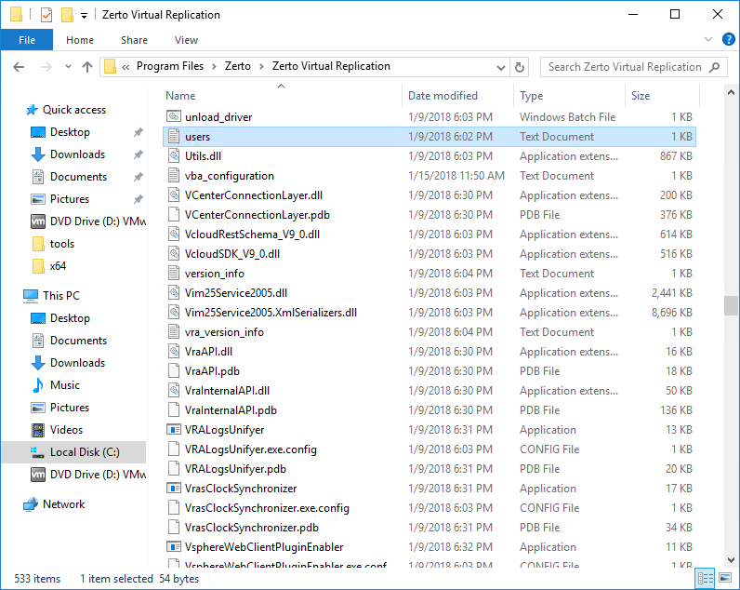Viewport: 740px width, 590px height.
Task: Switch to the Share ribbon tab
Action: point(134,40)
